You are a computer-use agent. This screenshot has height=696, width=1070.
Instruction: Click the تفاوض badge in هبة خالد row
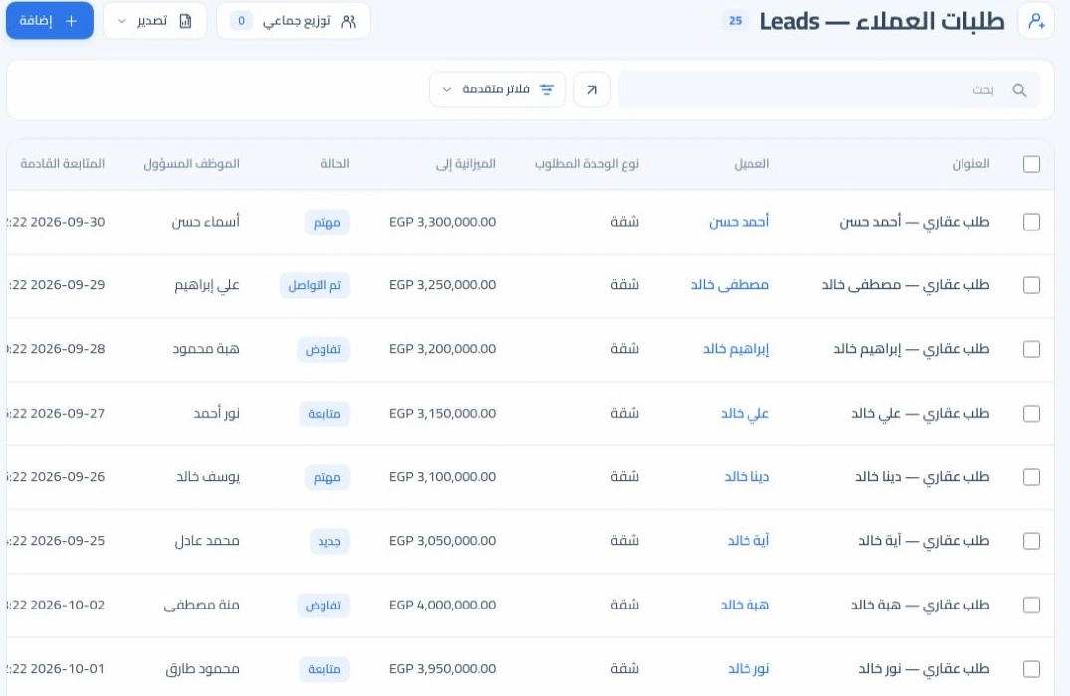323,606
